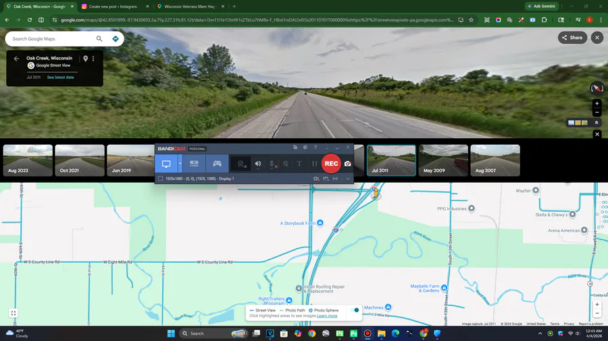Toggle the text overlay T in Bandicam
The width and height of the screenshot is (608, 341).
299,164
